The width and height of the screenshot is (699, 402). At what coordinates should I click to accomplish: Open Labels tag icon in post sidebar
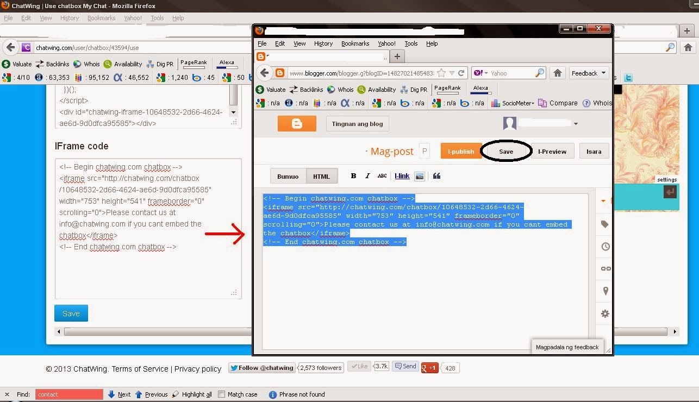click(606, 224)
